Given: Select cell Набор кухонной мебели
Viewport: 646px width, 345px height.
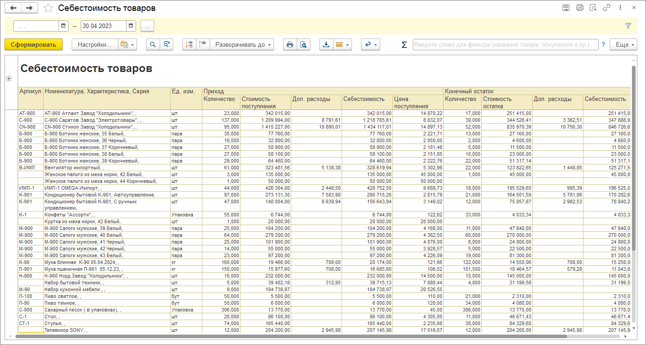Looking at the screenshot, I should pos(107,289).
